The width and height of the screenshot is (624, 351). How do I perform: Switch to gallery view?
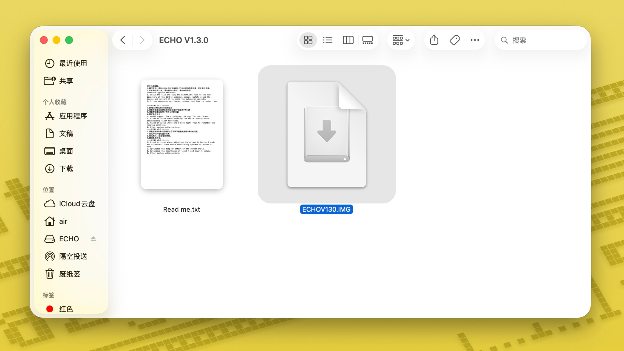[x=367, y=40]
